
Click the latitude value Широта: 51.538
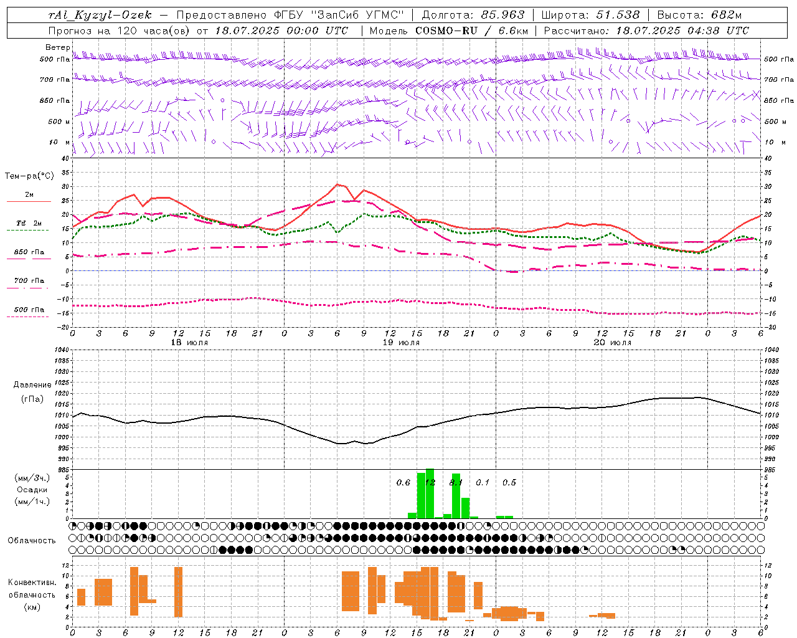coord(590,15)
